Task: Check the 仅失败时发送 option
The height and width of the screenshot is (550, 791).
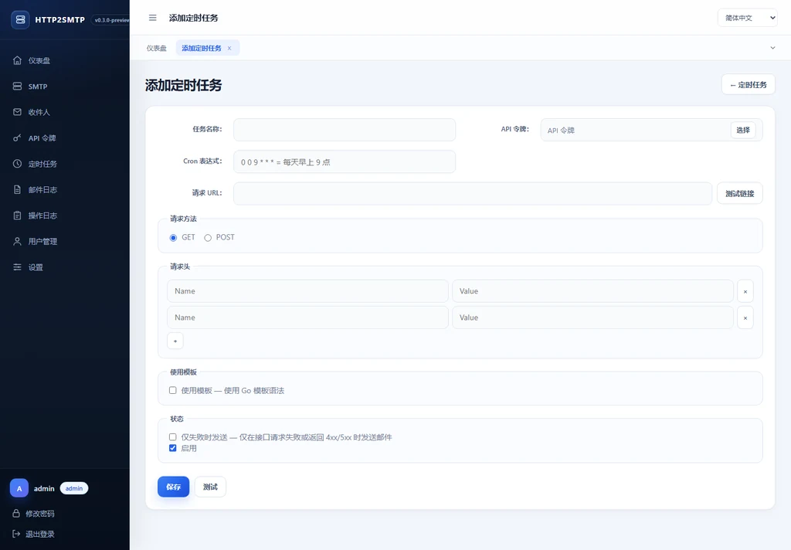Action: tap(172, 437)
